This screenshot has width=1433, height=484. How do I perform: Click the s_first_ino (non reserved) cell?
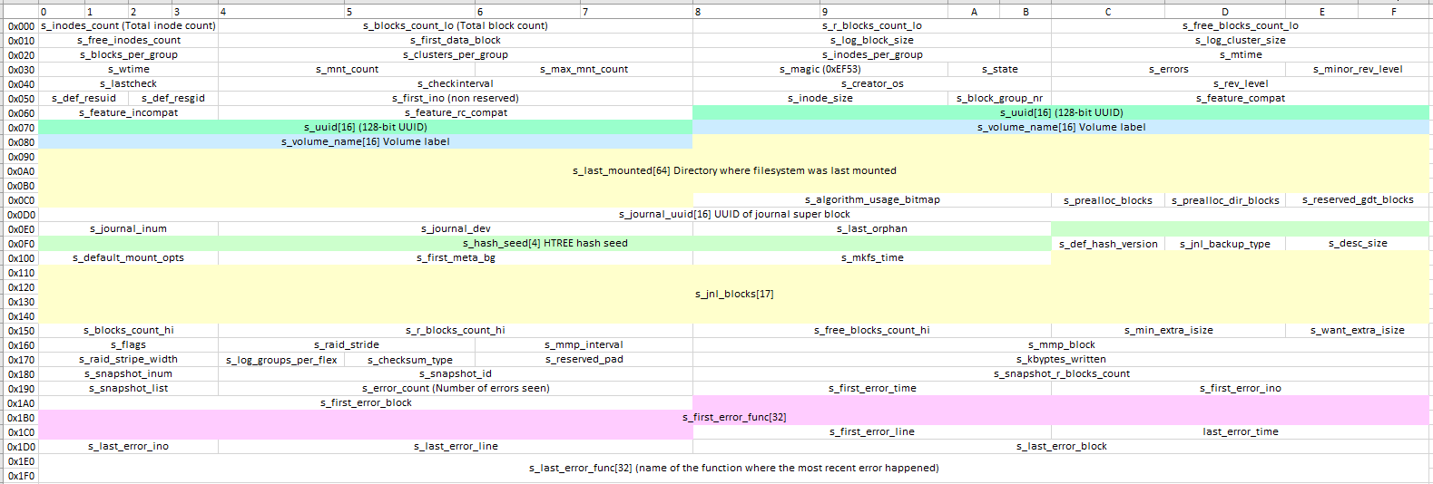pos(456,98)
